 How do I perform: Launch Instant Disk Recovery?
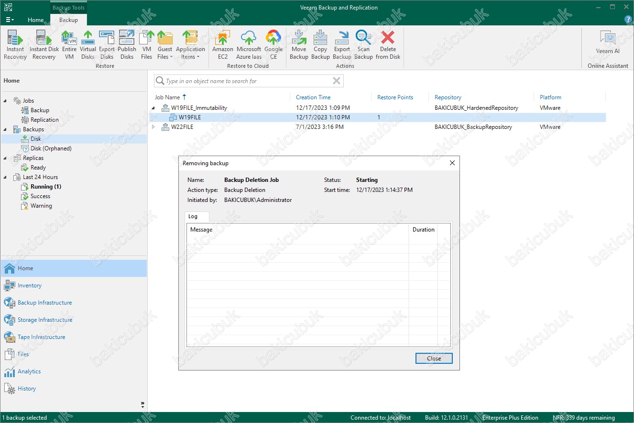[44, 45]
